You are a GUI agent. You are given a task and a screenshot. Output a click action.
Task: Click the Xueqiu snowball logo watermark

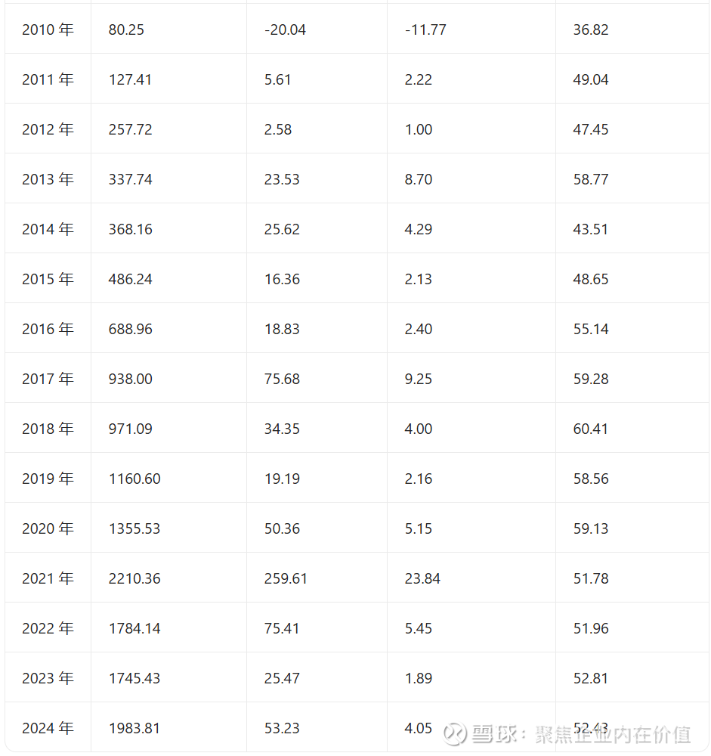pos(455,733)
